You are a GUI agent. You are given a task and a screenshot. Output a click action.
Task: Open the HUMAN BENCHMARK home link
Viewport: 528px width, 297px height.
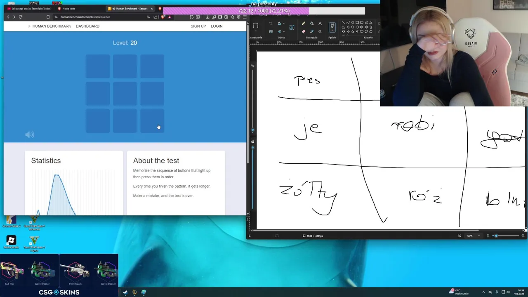click(49, 26)
